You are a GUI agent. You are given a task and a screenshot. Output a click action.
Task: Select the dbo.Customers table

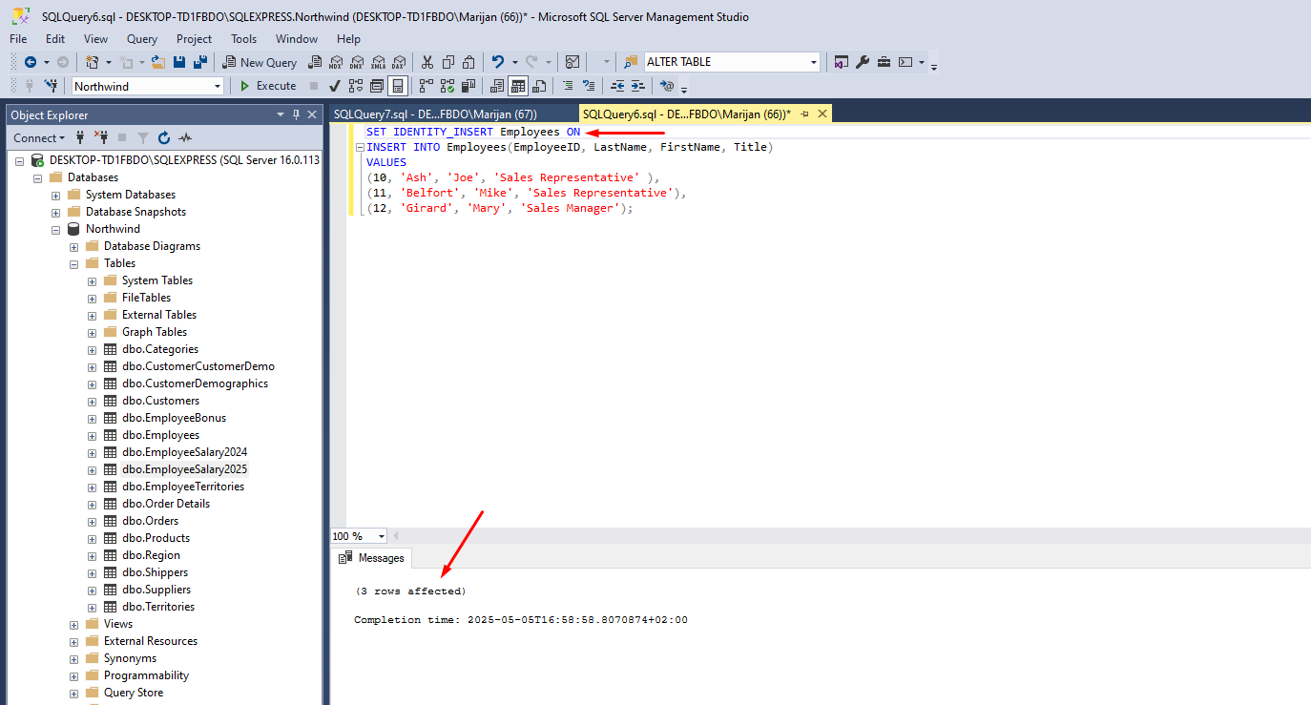pos(160,401)
